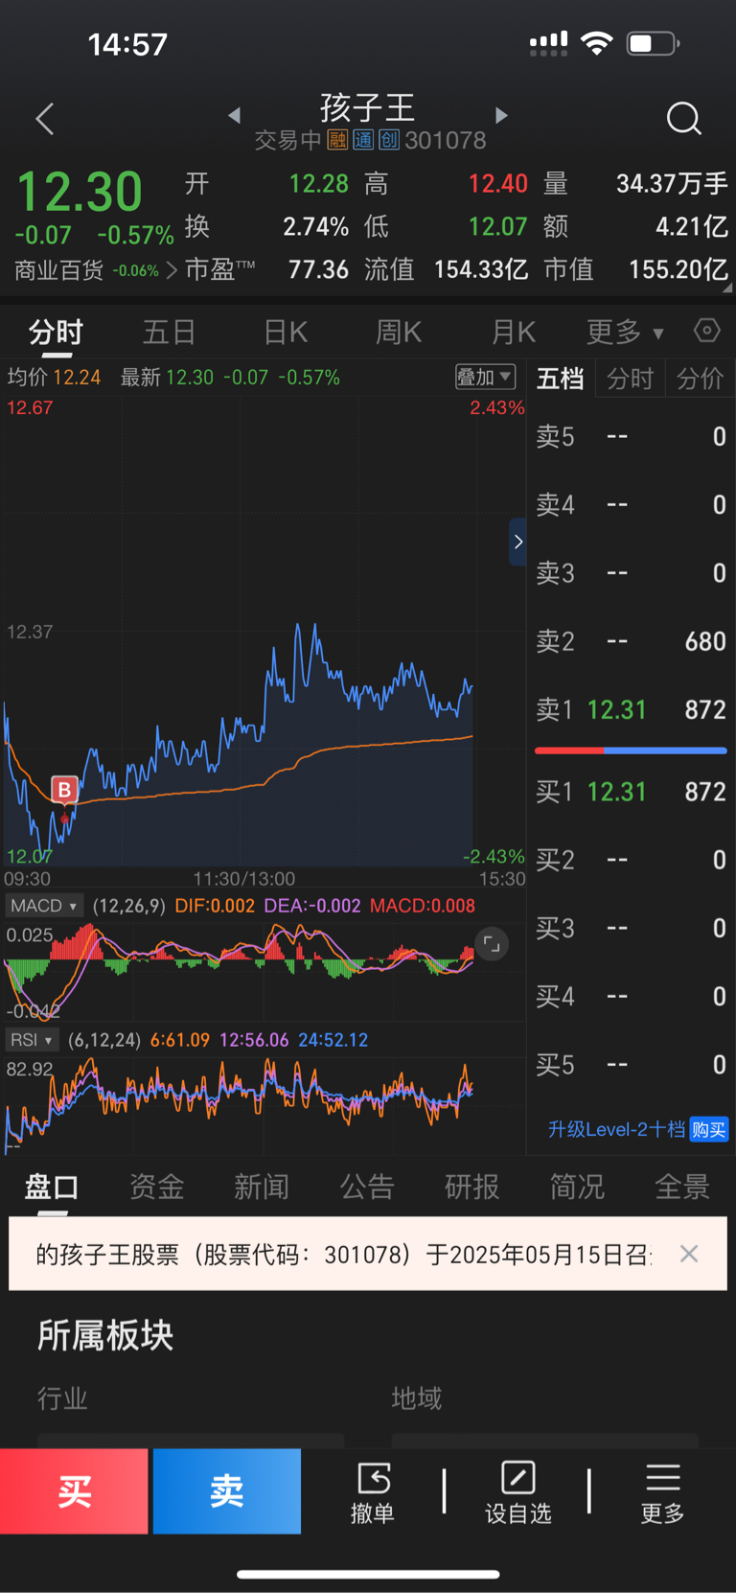Viewport: 736px width, 1593px height.
Task: Open the MACD indicator dropdown
Action: 44,906
